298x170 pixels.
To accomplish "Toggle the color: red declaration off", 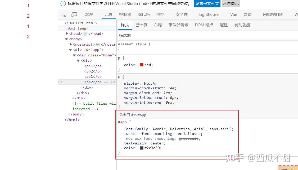I will [x=121, y=65].
